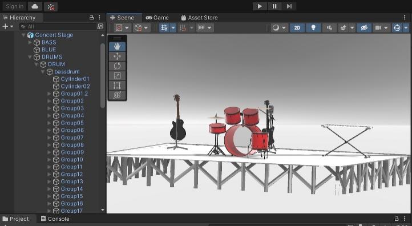The width and height of the screenshot is (412, 226).
Task: Select the Rect tool in tools overlay
Action: coord(117,86)
